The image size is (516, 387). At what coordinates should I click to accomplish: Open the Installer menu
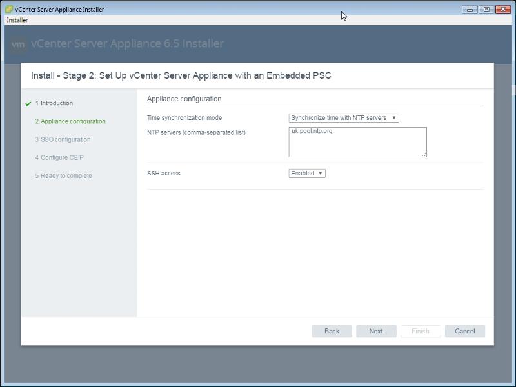17,20
